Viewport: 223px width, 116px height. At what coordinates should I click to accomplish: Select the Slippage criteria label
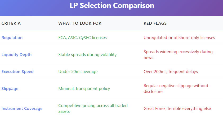pos(10,89)
